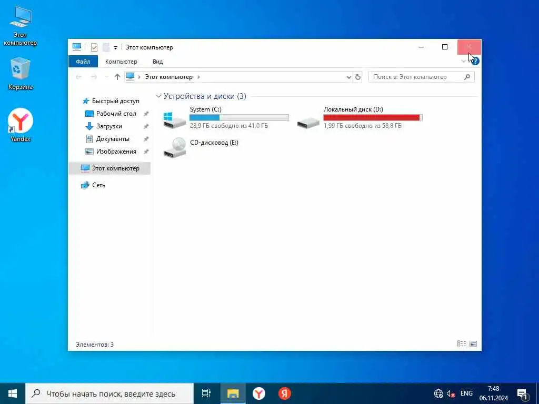Image resolution: width=539 pixels, height=404 pixels.
Task: Open Yandex Browser from the taskbar
Action: click(x=259, y=393)
